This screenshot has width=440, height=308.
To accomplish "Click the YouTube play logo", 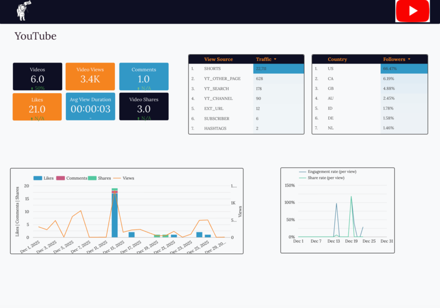I will click(x=412, y=11).
